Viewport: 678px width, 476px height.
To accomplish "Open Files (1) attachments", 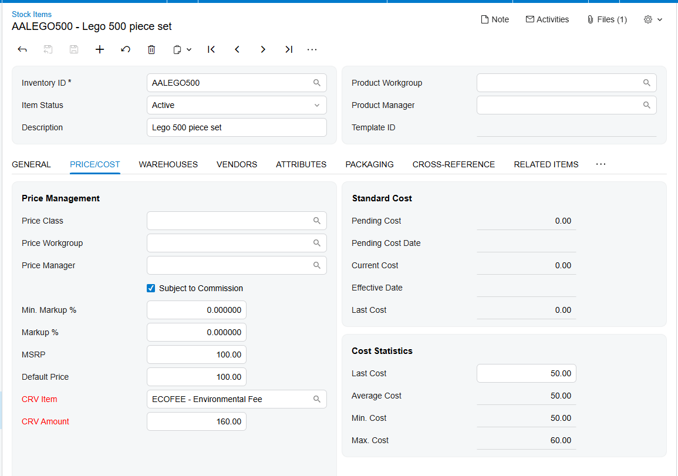I will 607,19.
